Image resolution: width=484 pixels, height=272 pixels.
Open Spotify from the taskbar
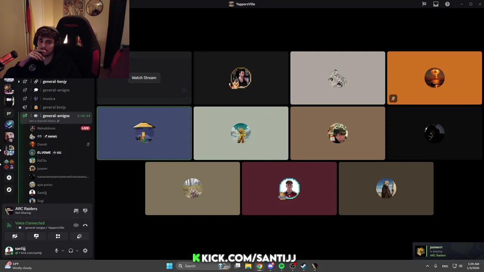click(281, 266)
